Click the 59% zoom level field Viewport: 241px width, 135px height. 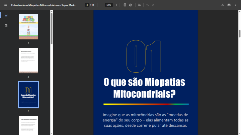[x=109, y=5]
